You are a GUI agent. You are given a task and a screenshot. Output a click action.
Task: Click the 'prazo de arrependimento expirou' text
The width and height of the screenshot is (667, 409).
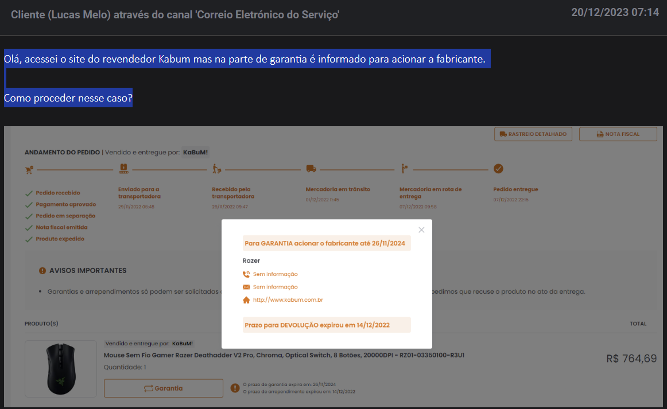(299, 392)
